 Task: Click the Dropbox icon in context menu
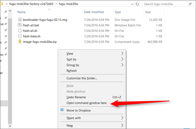click(x=62, y=110)
